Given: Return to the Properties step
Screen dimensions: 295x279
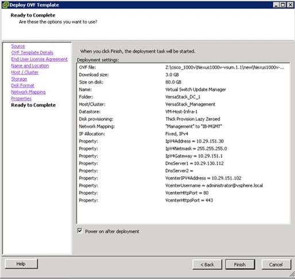Looking at the screenshot, I should coord(21,99).
